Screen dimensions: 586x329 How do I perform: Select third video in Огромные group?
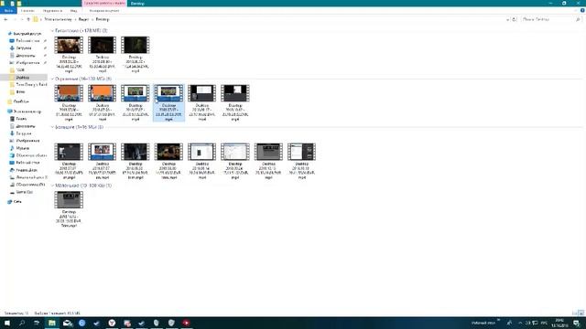coord(136,102)
